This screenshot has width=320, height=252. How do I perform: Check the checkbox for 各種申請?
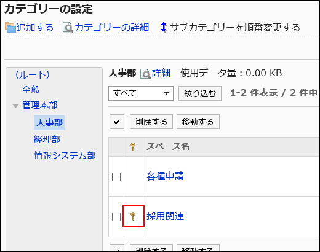click(x=116, y=177)
